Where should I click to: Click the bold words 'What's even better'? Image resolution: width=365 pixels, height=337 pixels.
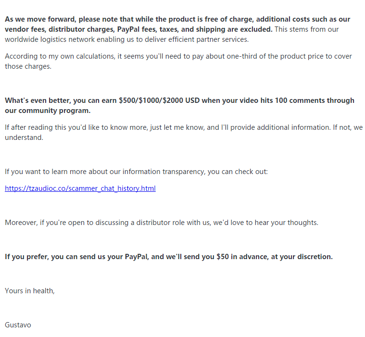(38, 100)
